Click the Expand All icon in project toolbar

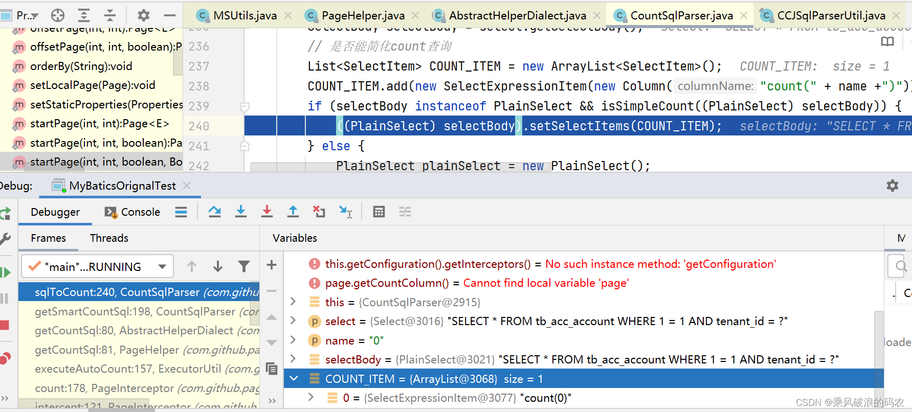[84, 15]
